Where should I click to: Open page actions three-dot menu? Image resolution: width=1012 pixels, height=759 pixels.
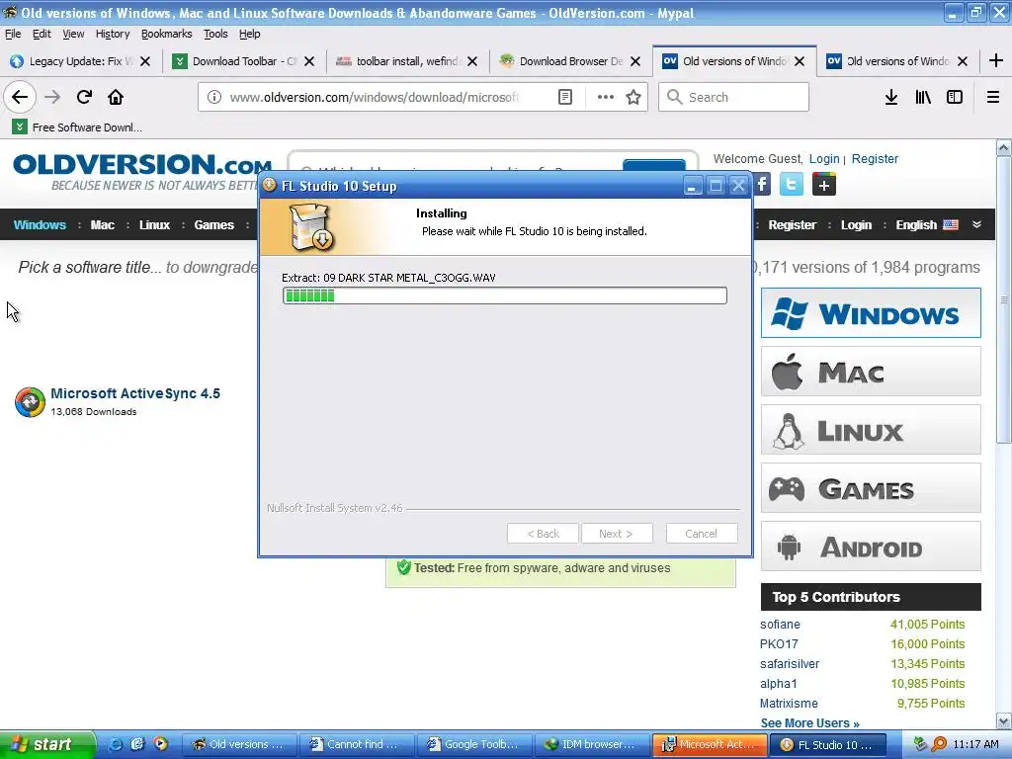pos(606,97)
